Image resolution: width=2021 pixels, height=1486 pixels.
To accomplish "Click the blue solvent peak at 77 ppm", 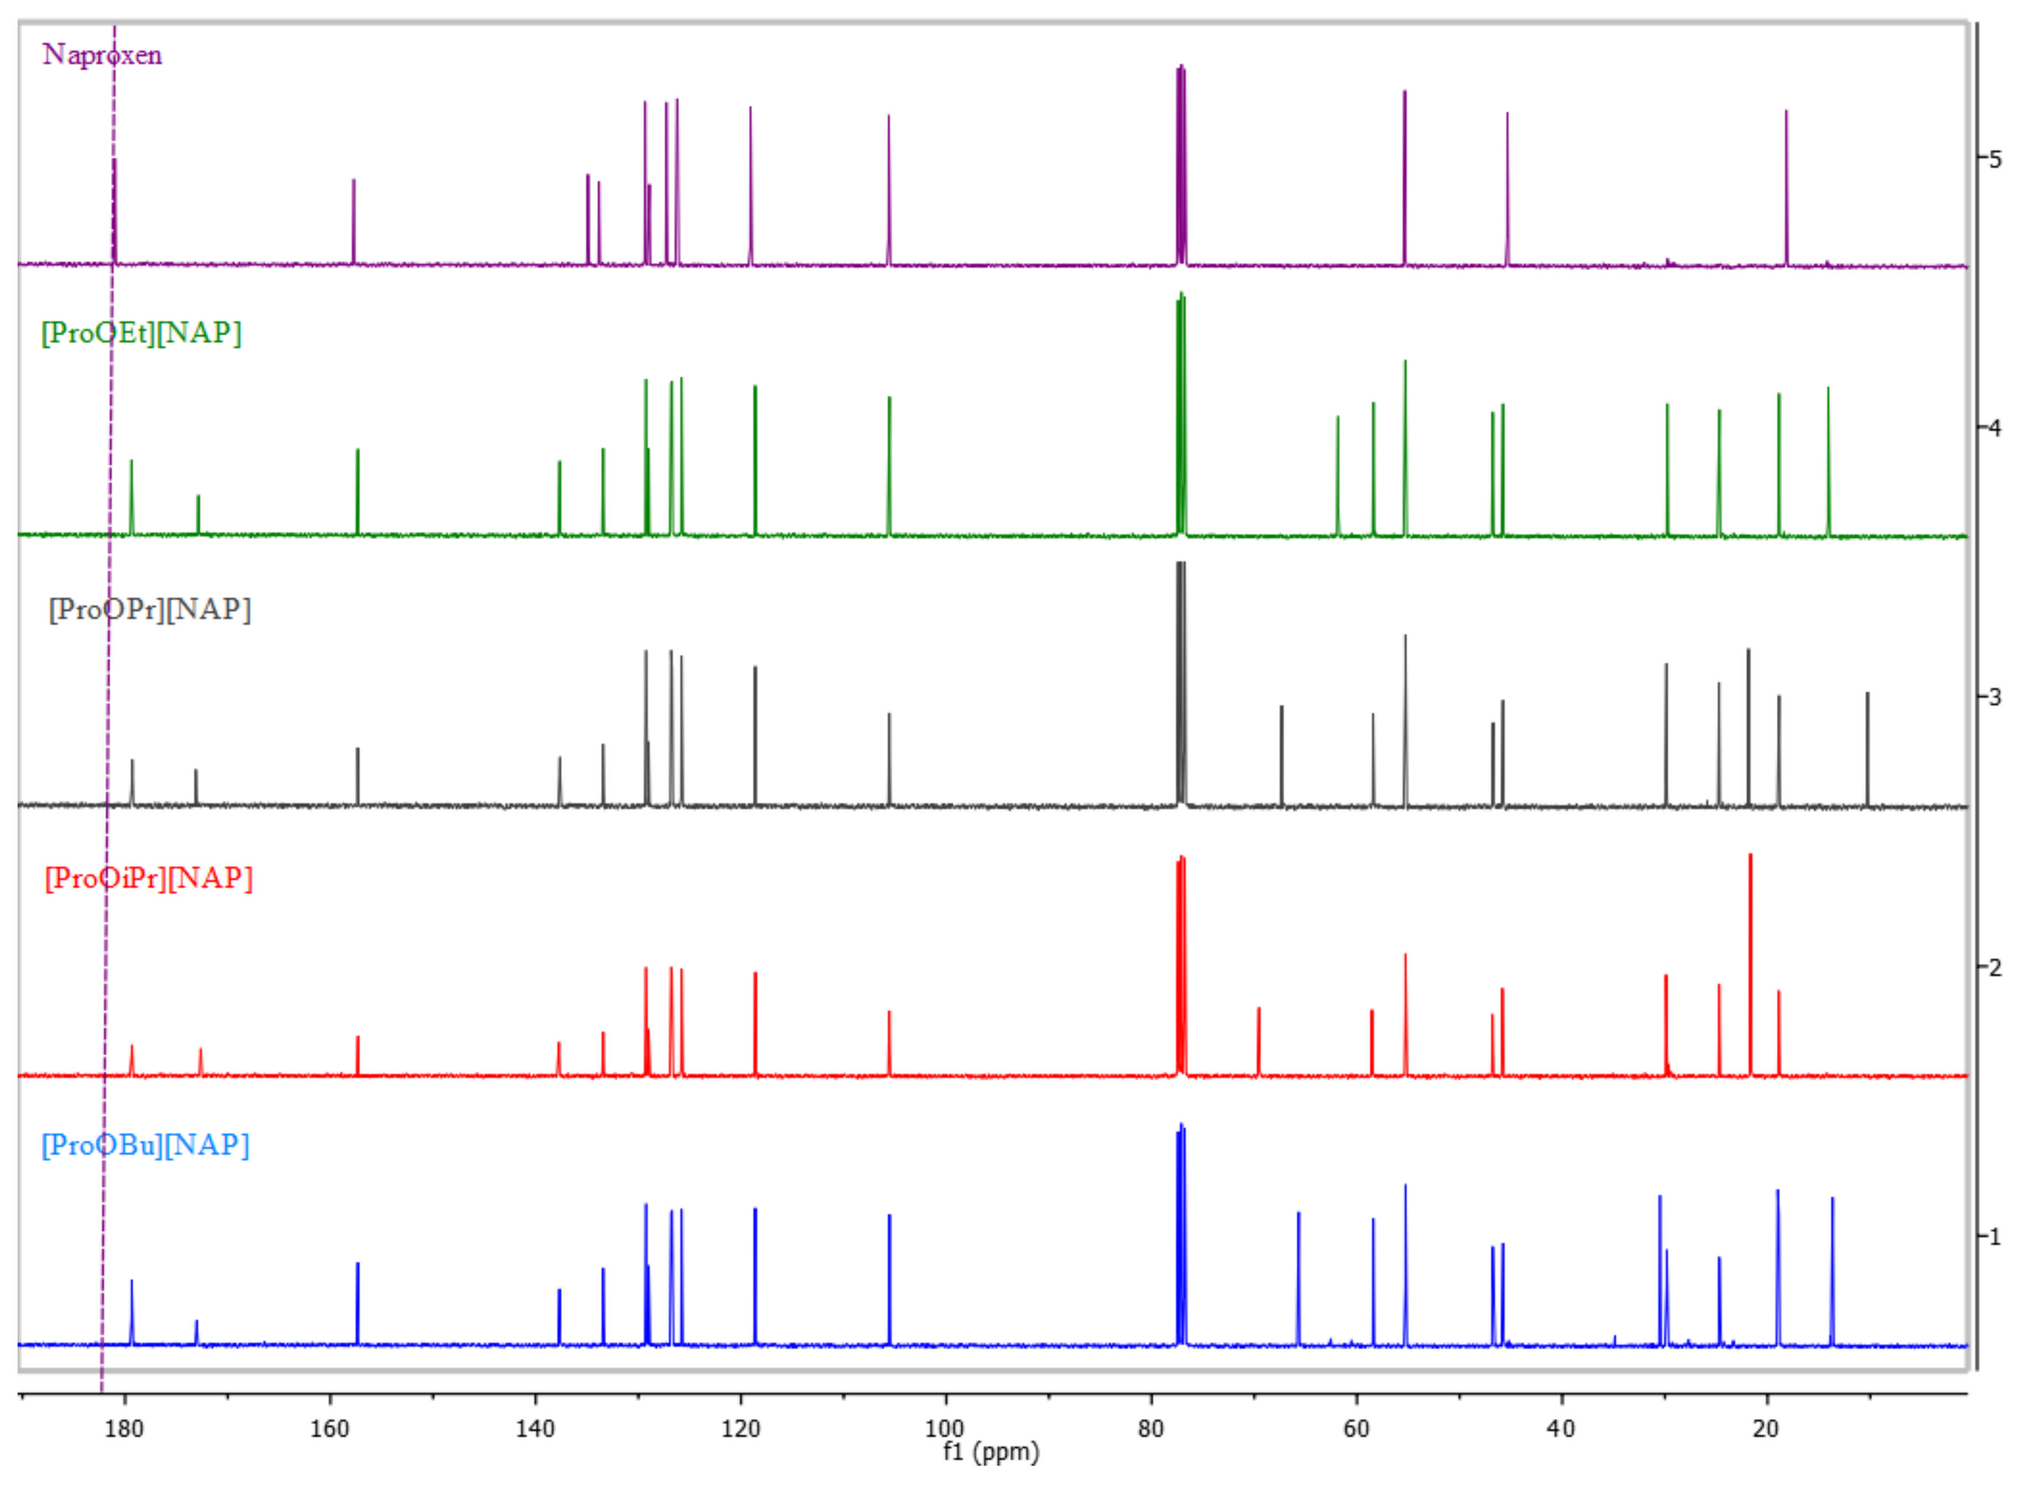I will pyautogui.click(x=1181, y=1232).
